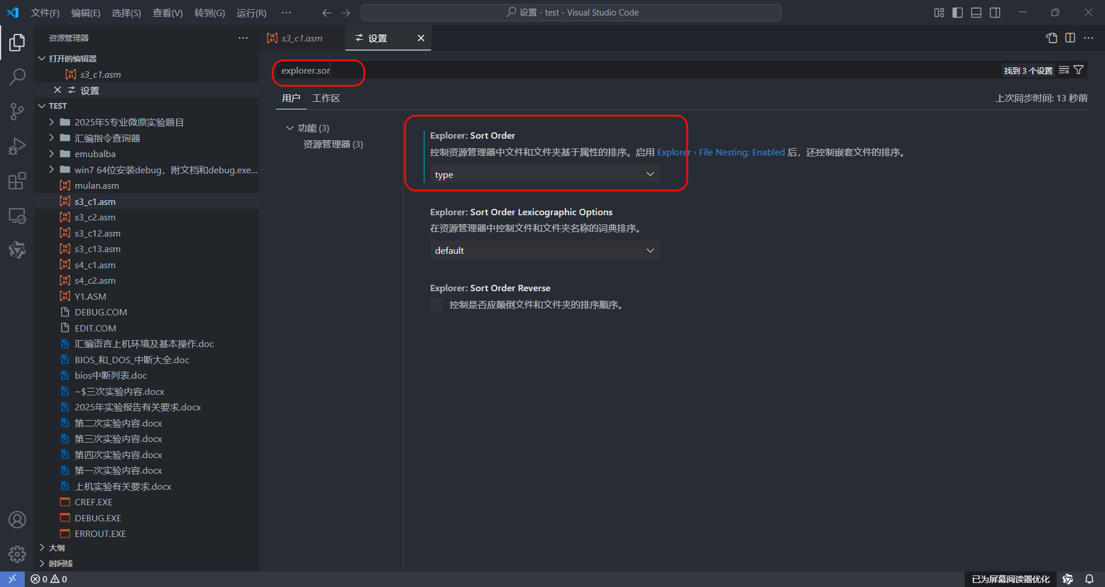The width and height of the screenshot is (1105, 587).
Task: Open mulan.asm in the explorer
Action: (146, 185)
